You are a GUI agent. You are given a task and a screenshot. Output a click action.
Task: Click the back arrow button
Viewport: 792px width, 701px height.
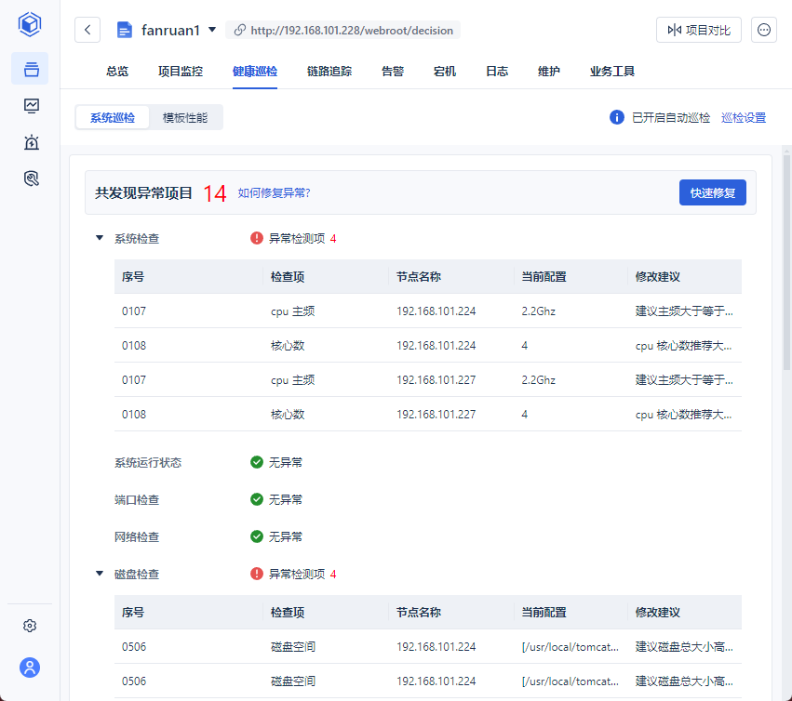[87, 30]
